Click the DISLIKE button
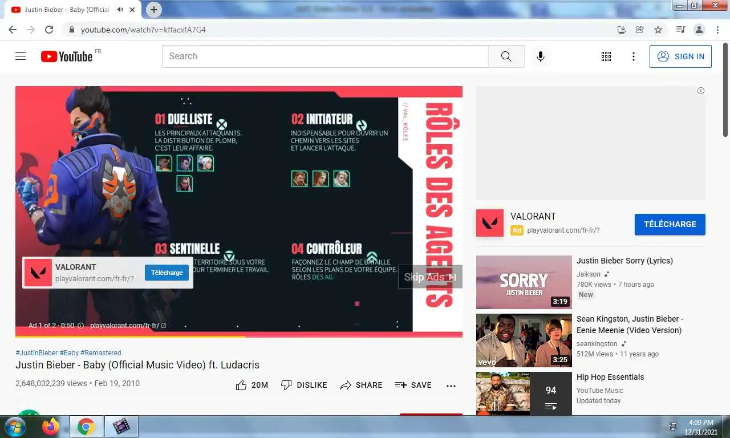Viewport: 730px width, 438px height. pyautogui.click(x=304, y=385)
